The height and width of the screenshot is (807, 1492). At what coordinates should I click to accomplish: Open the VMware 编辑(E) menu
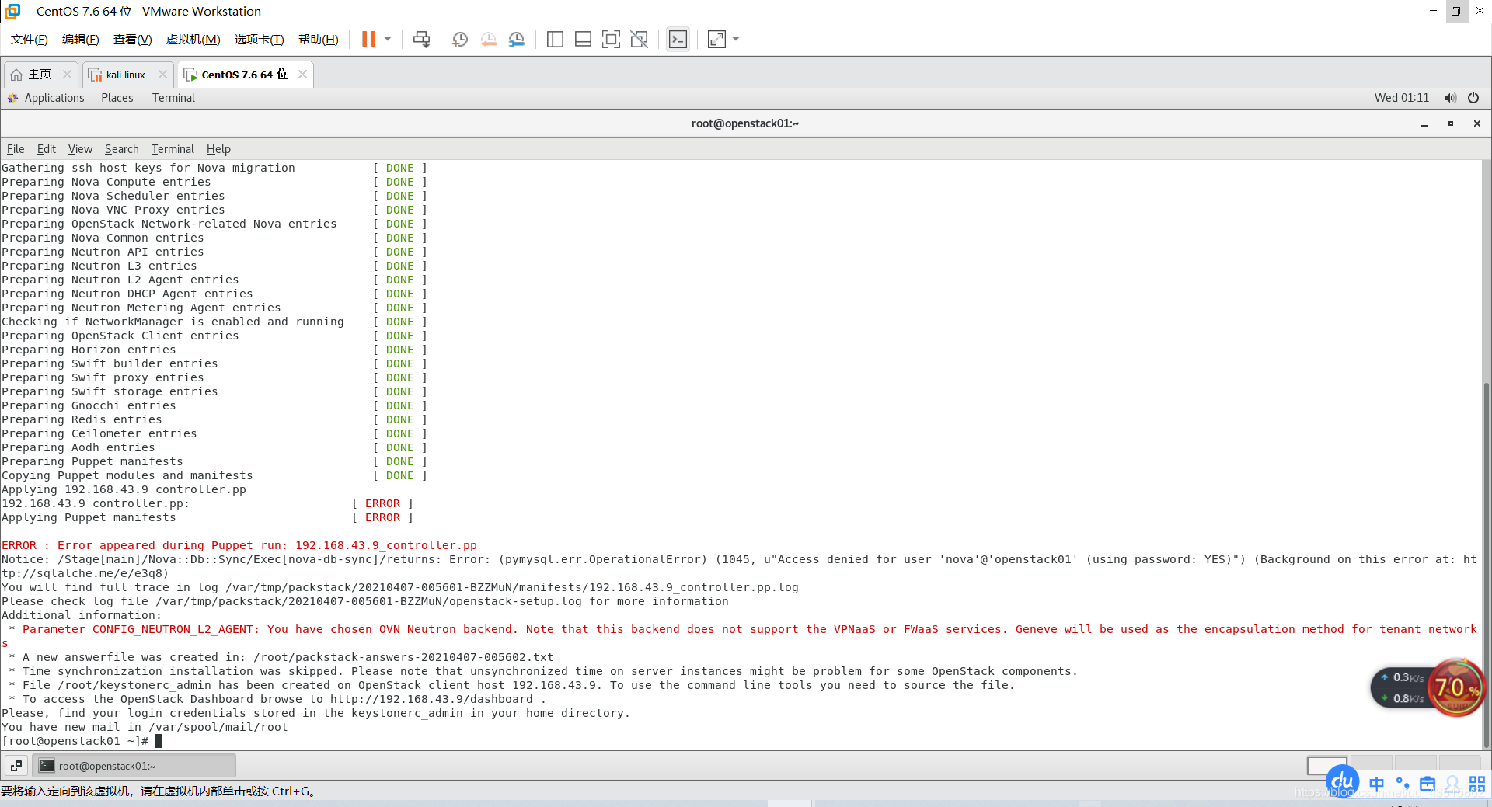pos(81,40)
